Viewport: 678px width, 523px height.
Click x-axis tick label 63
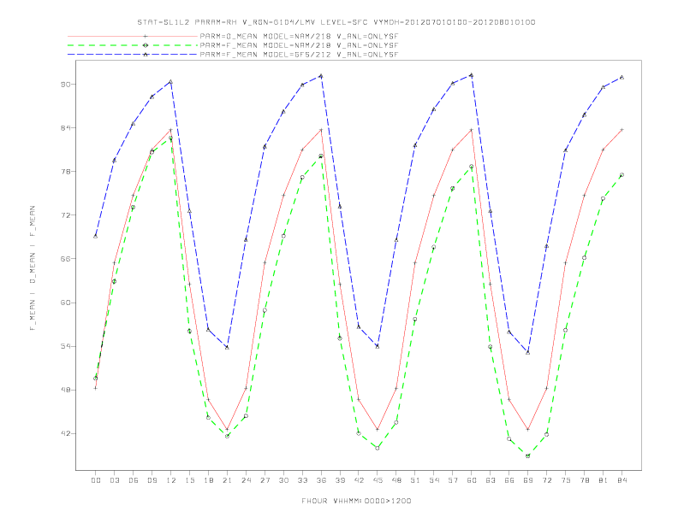491,480
